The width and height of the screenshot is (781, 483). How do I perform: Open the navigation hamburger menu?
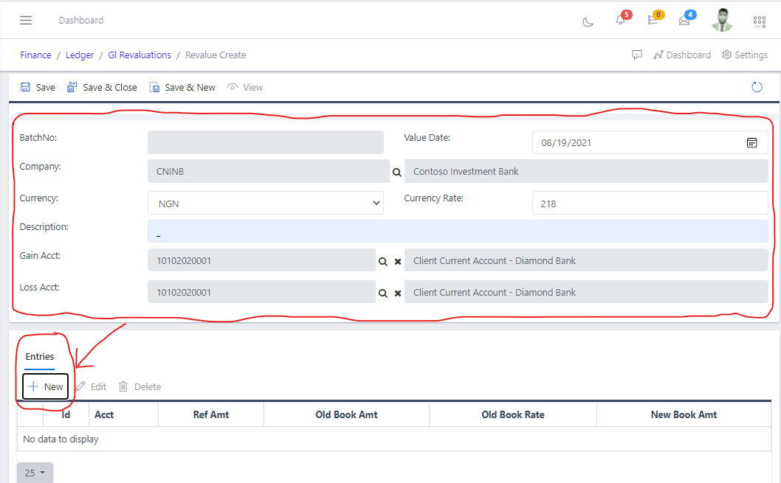(x=26, y=20)
